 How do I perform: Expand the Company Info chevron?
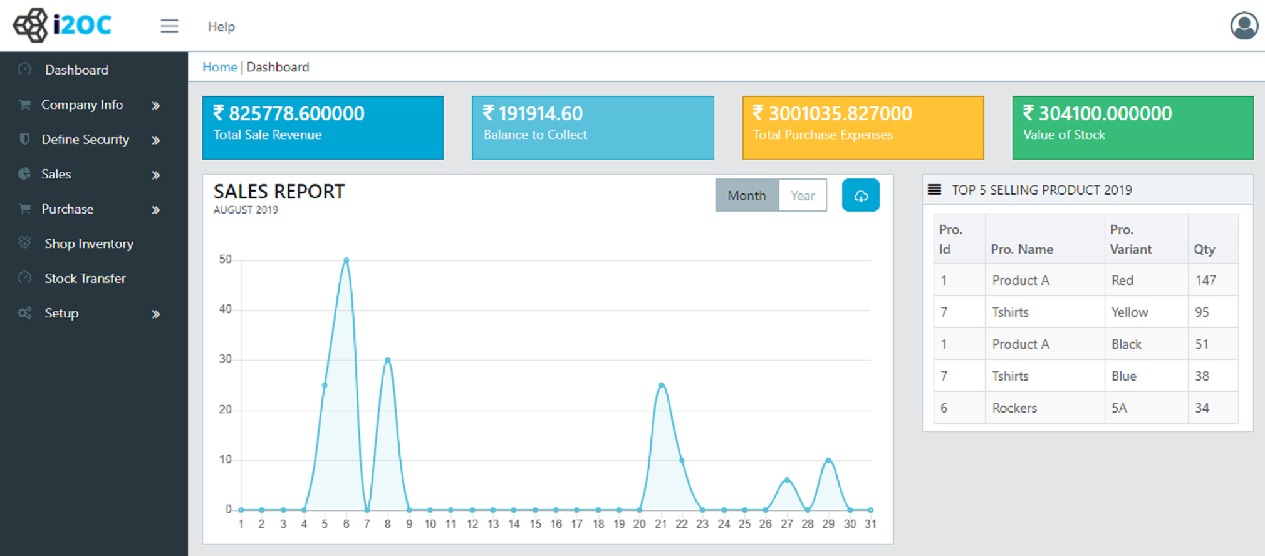point(156,106)
